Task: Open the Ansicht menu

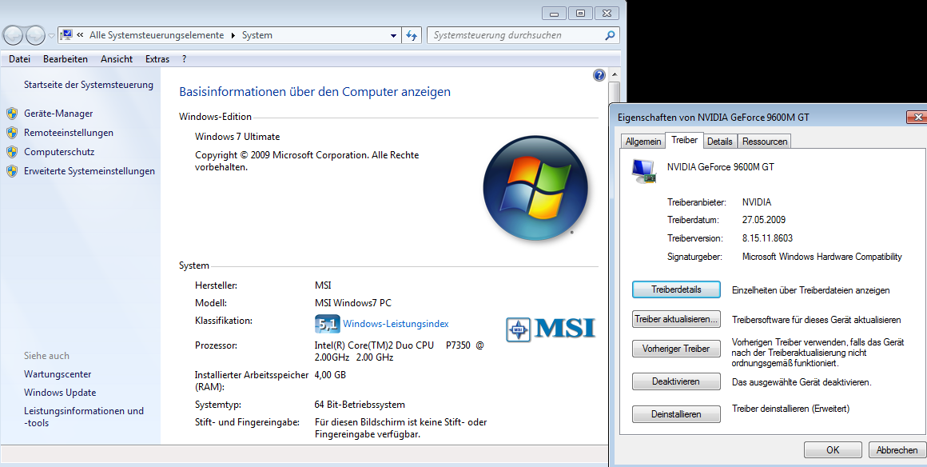Action: (x=117, y=59)
